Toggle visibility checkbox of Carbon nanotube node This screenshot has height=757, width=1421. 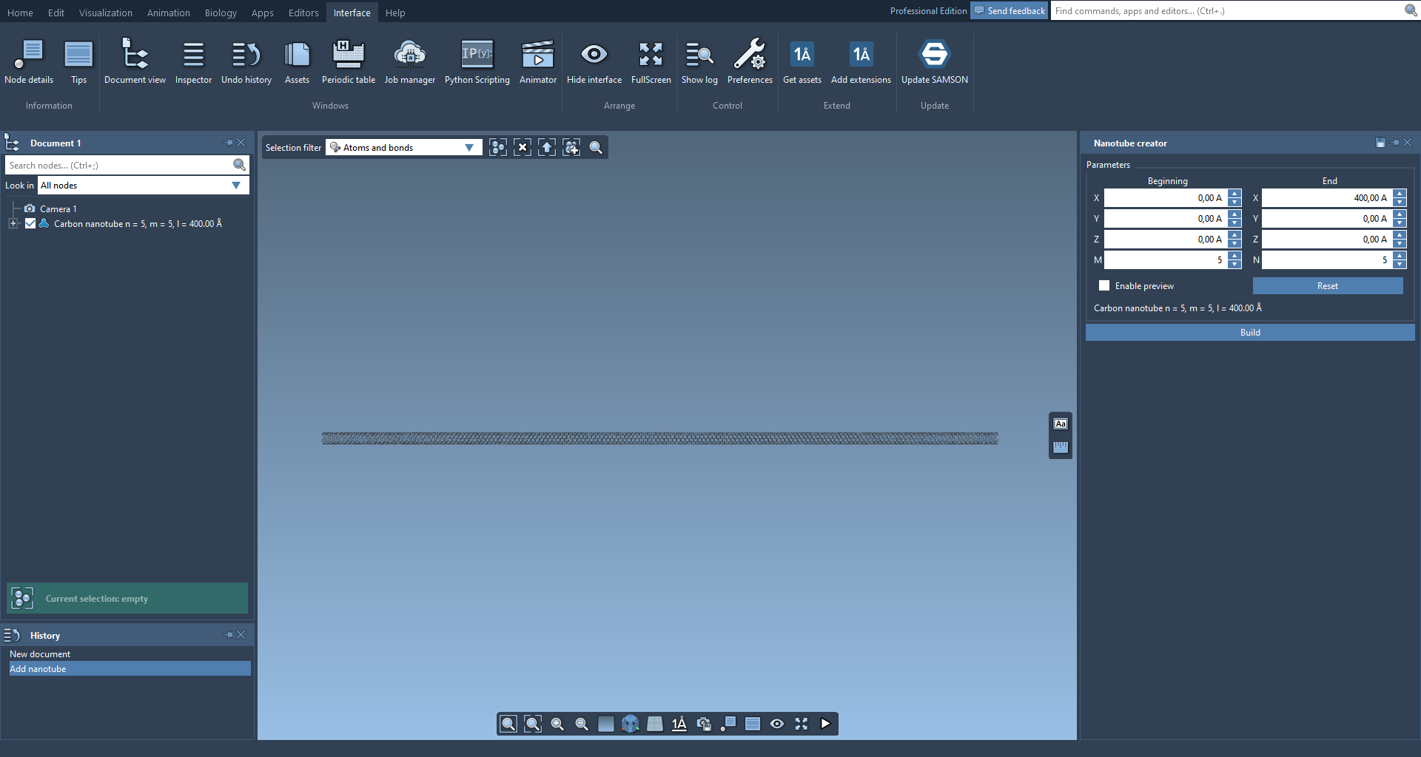click(x=30, y=224)
